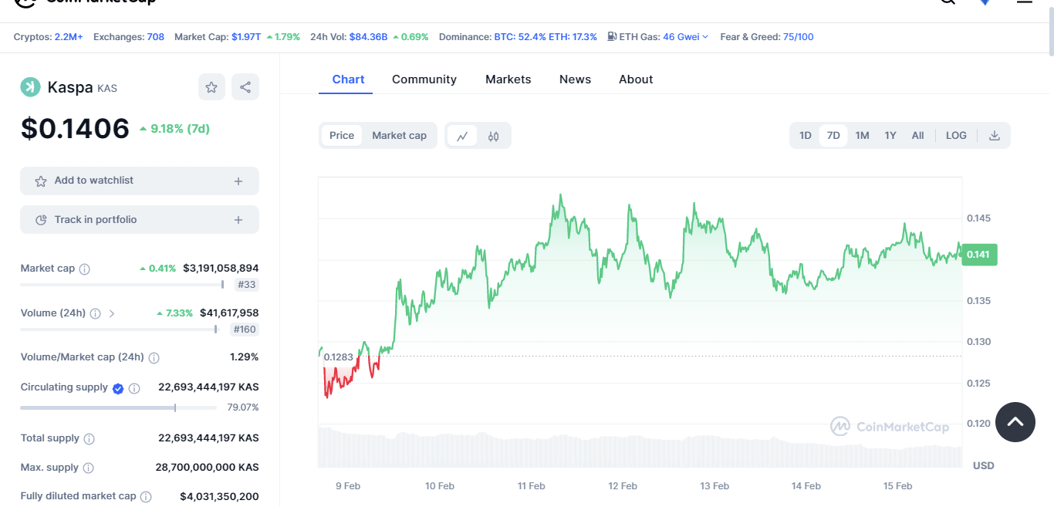
Task: Click the $3,191,058,894 market cap value
Action: click(x=221, y=269)
